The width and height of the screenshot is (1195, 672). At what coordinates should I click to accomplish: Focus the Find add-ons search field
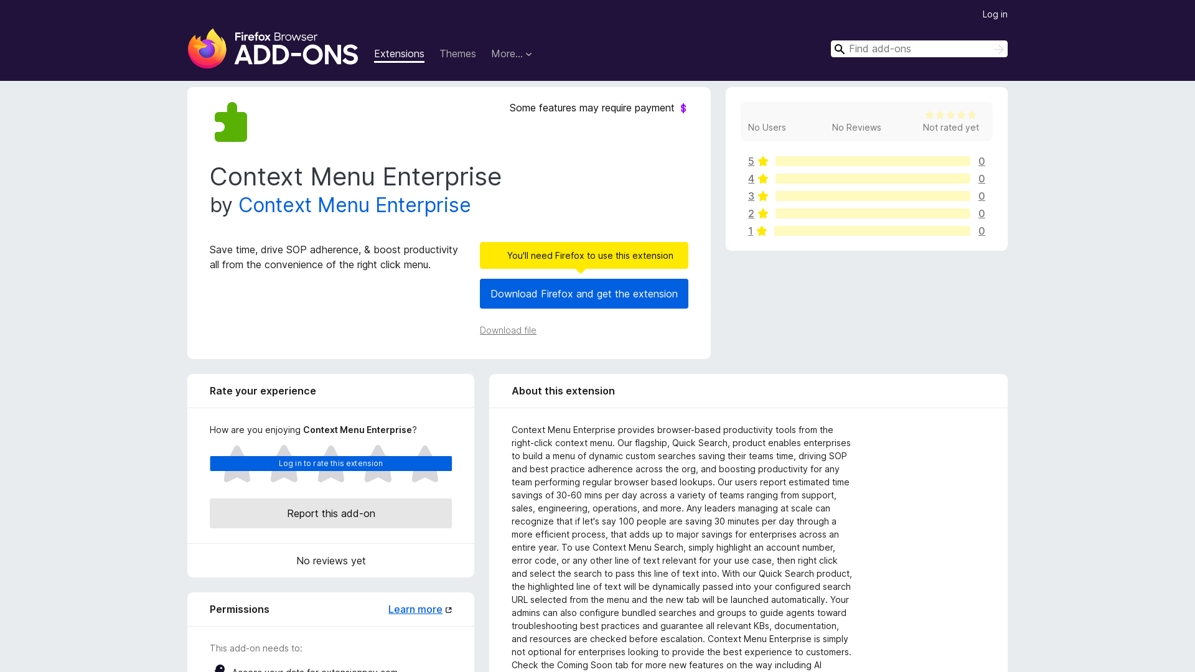pyautogui.click(x=919, y=49)
